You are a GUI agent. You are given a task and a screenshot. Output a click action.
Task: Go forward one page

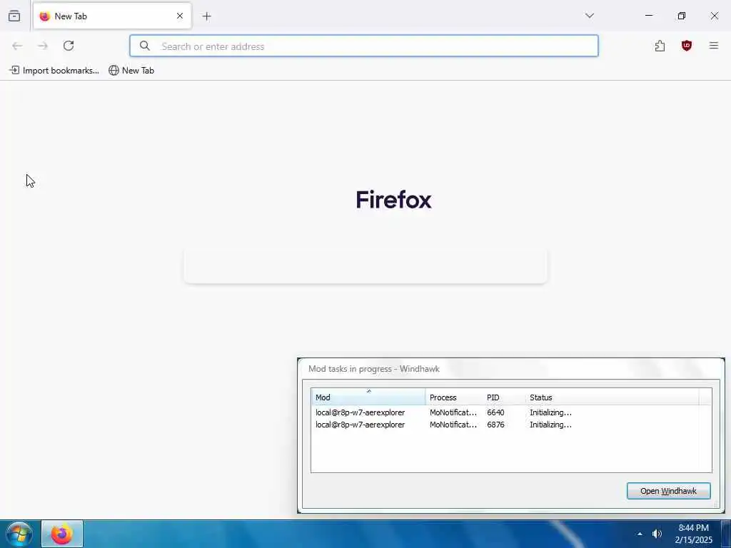[x=43, y=46]
